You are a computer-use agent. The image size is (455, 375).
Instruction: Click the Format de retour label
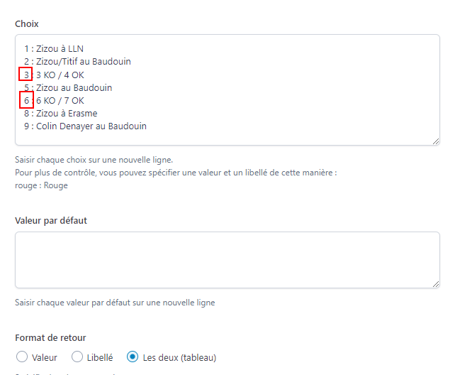[50, 337]
